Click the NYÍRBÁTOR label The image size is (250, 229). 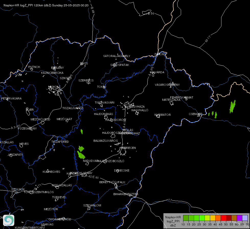tap(163, 115)
